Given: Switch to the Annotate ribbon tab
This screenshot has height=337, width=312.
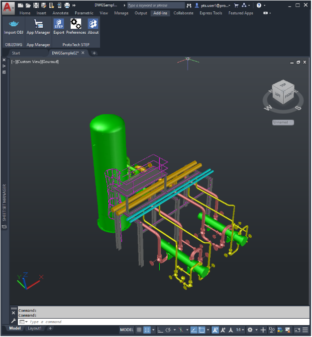Looking at the screenshot, I should pos(60,13).
